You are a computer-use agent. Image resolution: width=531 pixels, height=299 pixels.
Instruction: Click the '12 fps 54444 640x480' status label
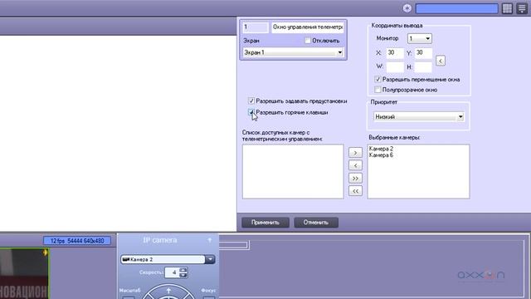[x=77, y=241]
